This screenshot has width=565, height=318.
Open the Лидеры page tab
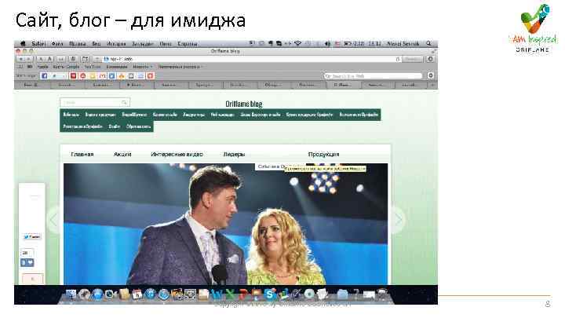click(234, 155)
